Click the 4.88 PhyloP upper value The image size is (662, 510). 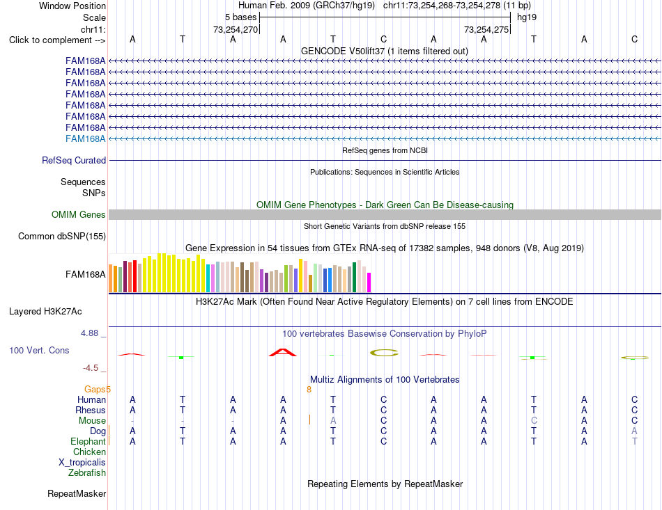[x=89, y=333]
